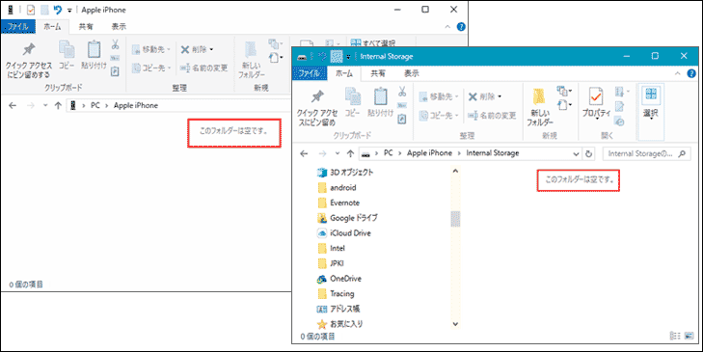Select iCloud Drive in navigation pane
703x352 pixels.
pos(344,233)
